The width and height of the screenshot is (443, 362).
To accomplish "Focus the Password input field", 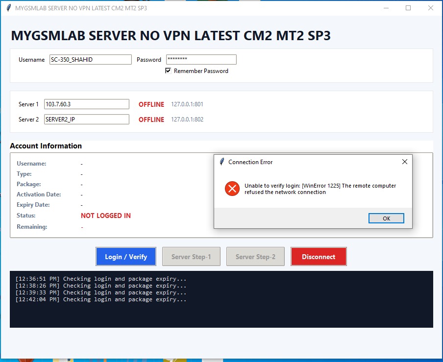I will point(201,60).
